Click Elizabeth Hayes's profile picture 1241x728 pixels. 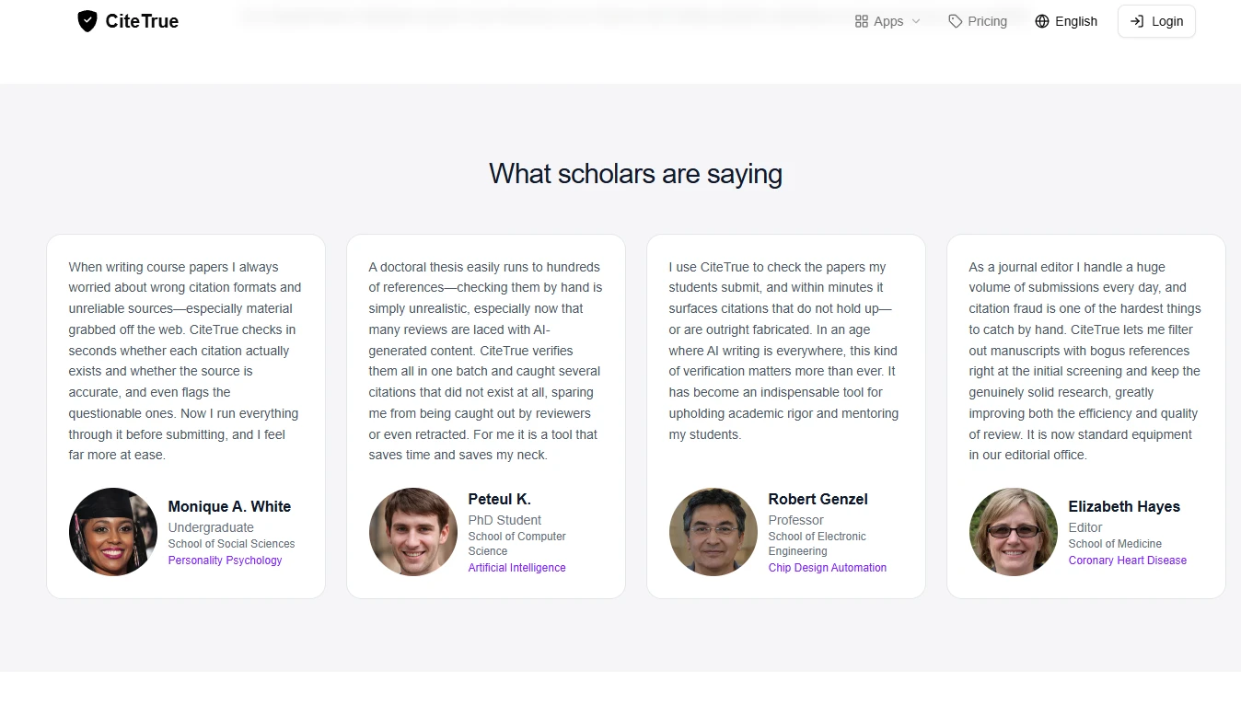[1014, 532]
